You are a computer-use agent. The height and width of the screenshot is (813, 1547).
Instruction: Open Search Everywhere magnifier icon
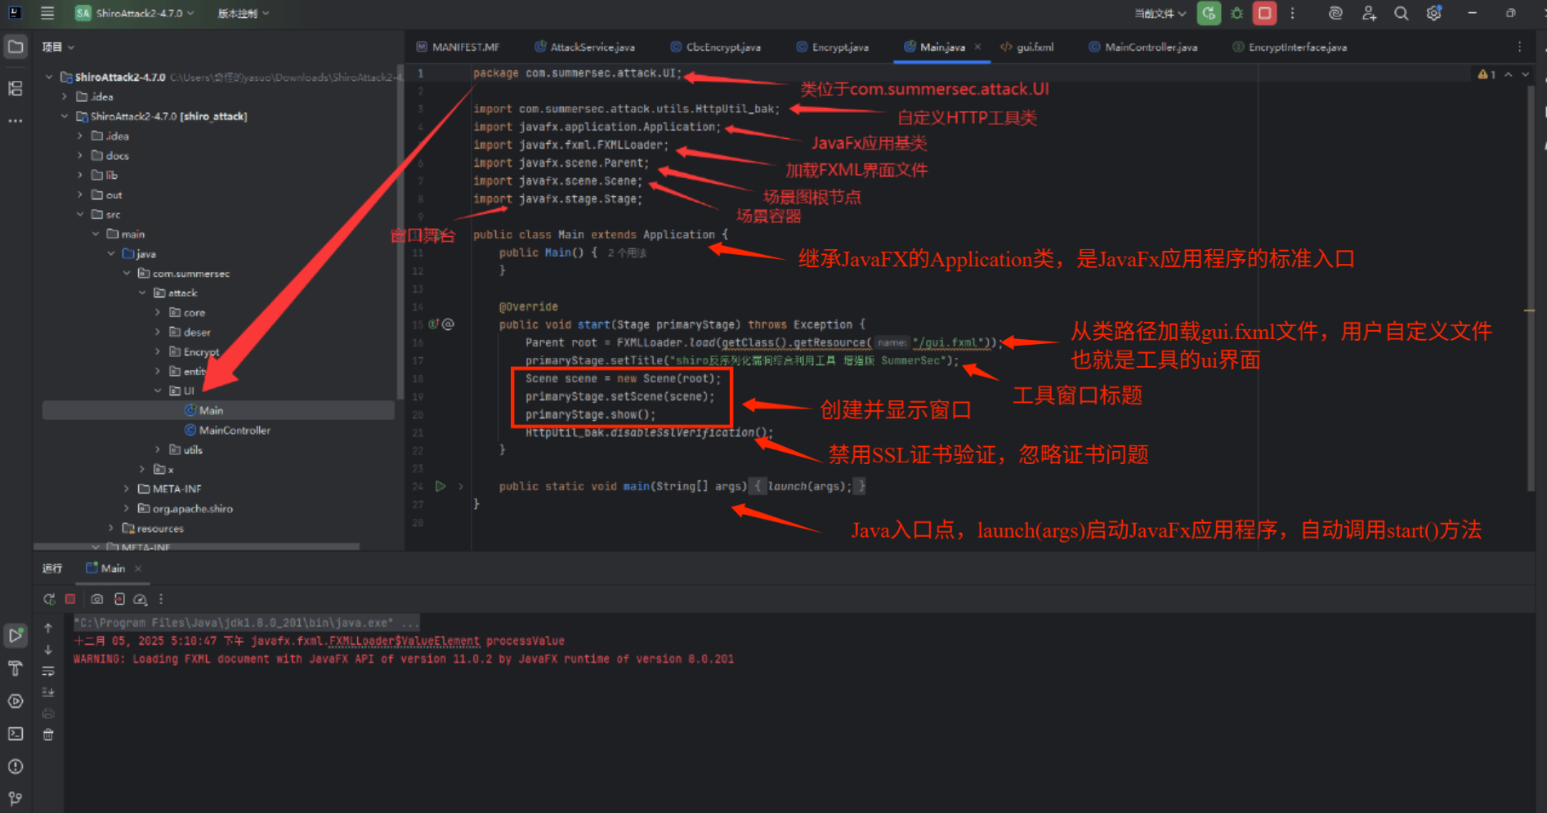[x=1401, y=13]
